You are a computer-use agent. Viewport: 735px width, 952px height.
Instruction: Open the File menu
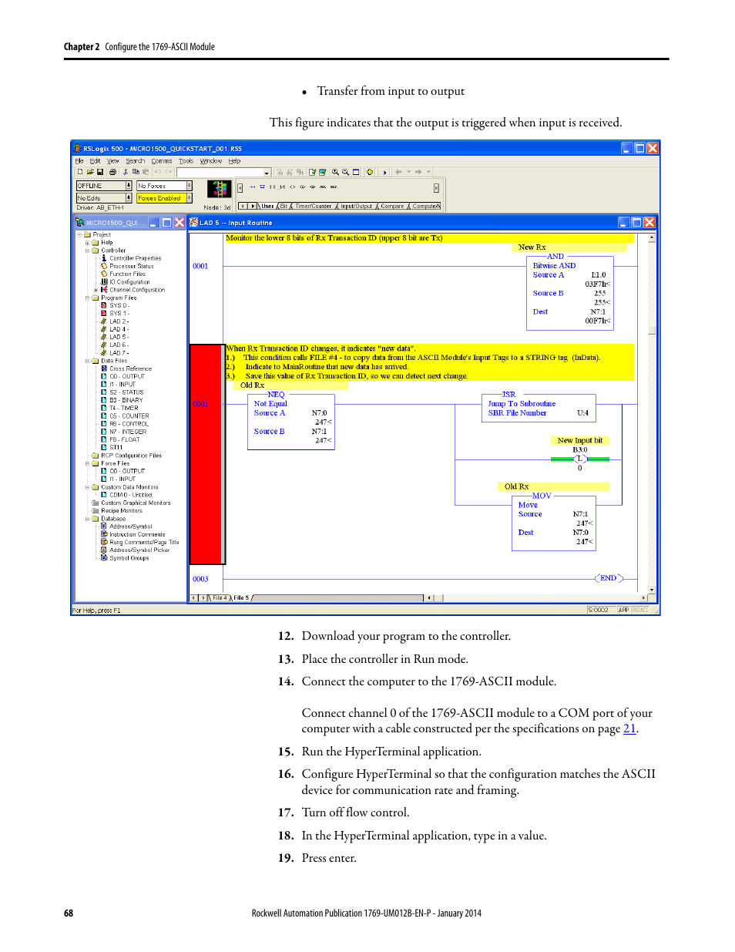[79, 161]
